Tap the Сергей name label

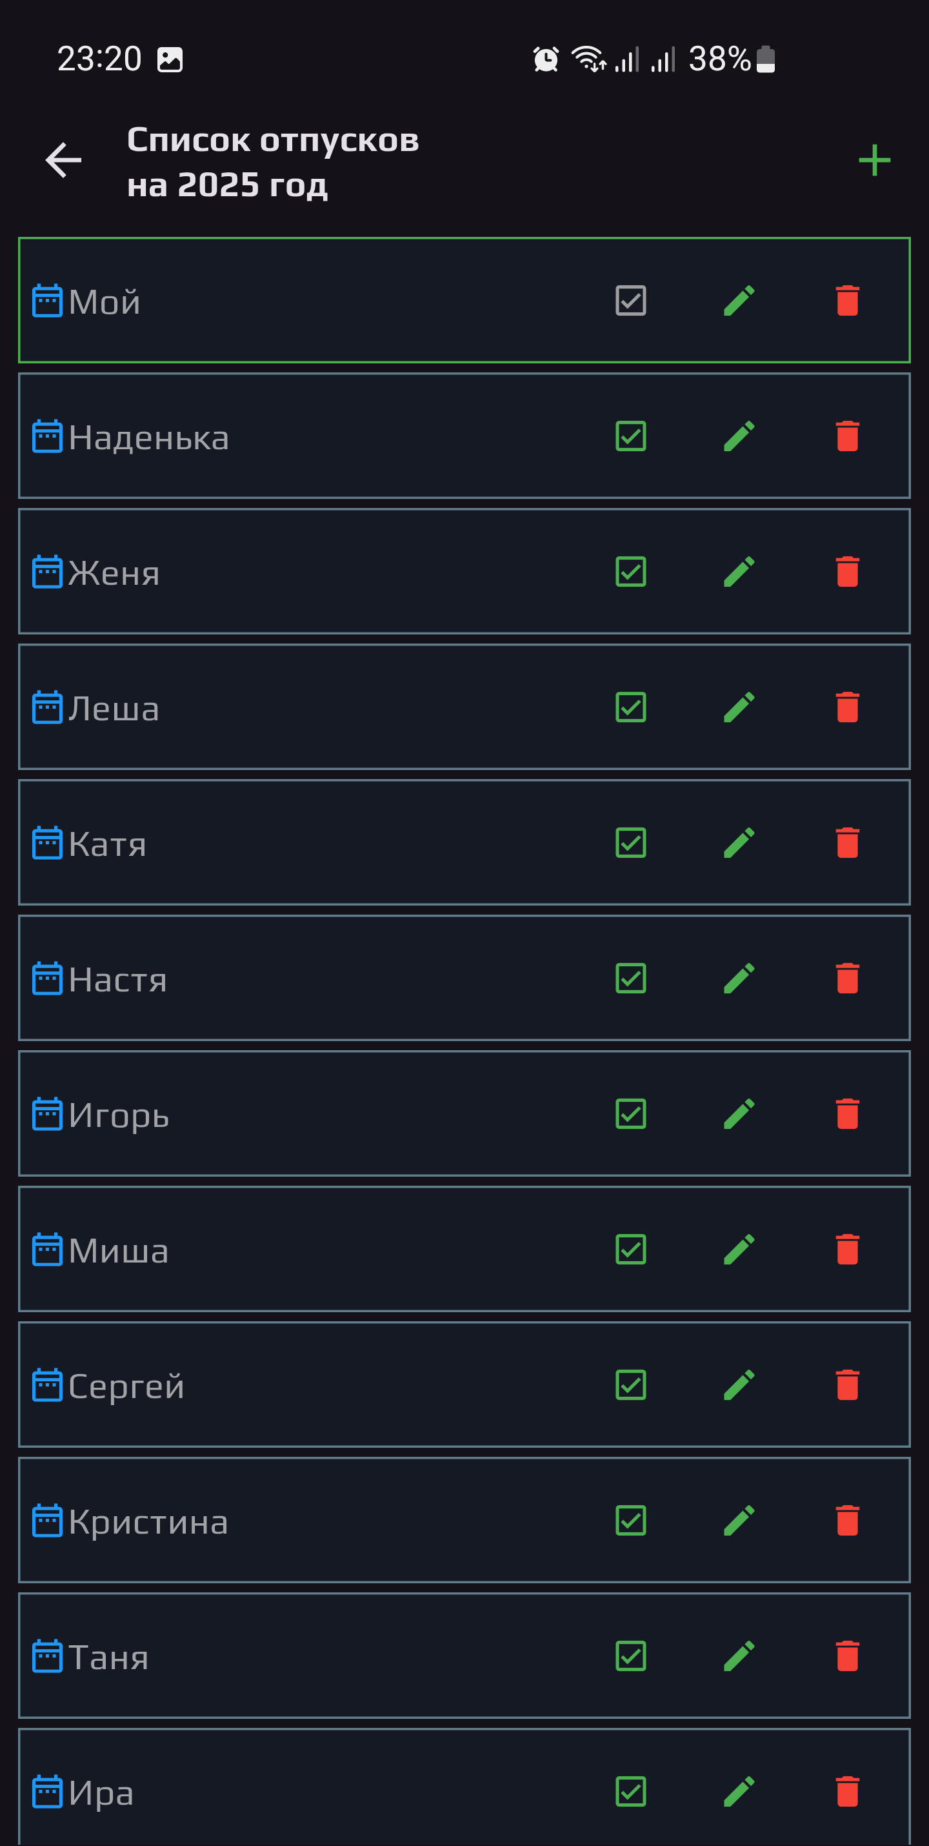[126, 1386]
